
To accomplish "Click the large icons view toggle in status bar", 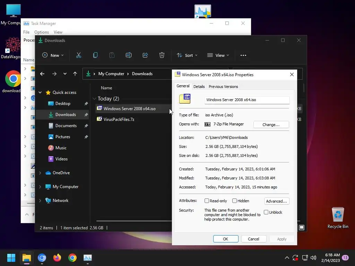I will 302,228.
